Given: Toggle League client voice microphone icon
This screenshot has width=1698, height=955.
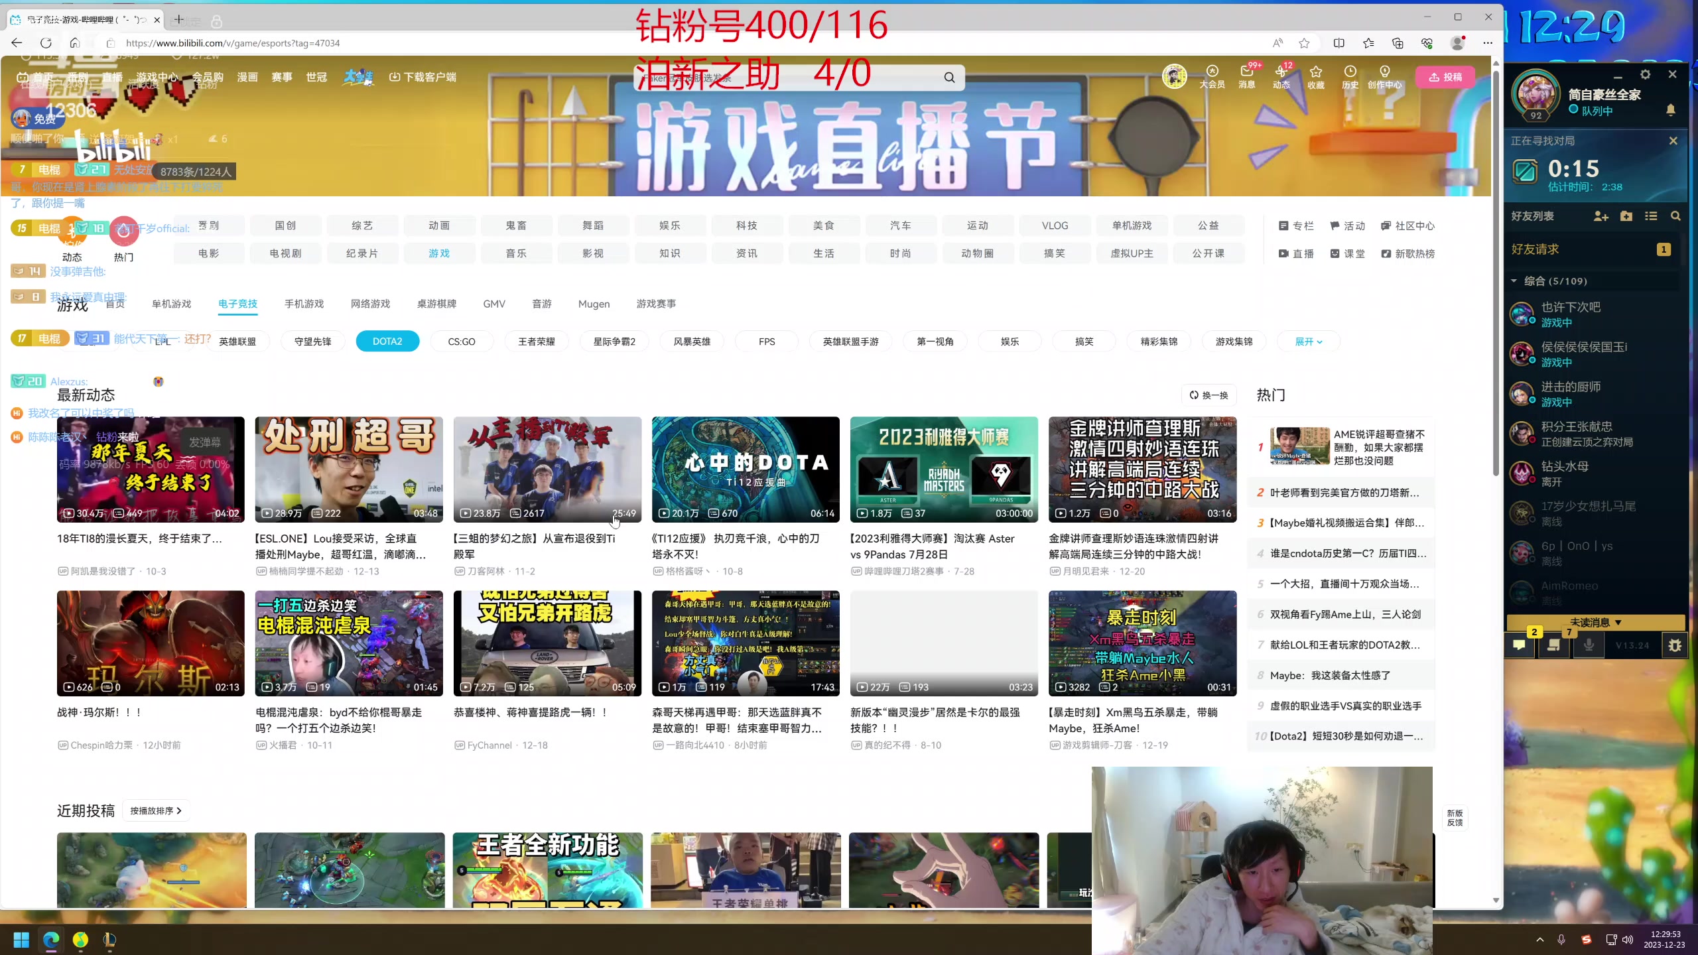Looking at the screenshot, I should [1589, 645].
